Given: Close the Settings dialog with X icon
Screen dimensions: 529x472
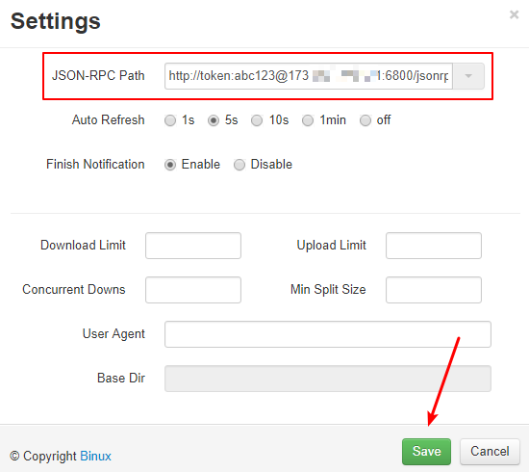Looking at the screenshot, I should point(514,14).
